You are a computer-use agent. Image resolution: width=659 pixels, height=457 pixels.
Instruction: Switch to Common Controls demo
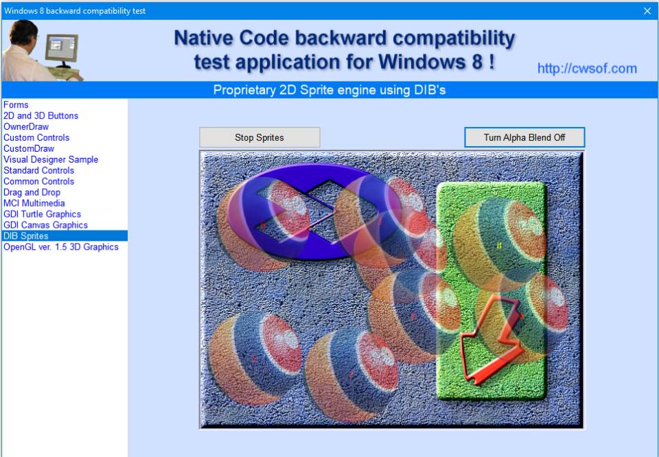point(39,182)
